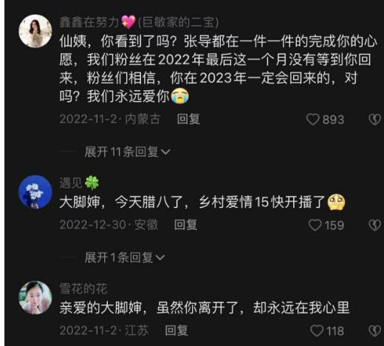Like the comment with 159 likes
Screen dimensions: 384x346
(x=315, y=225)
